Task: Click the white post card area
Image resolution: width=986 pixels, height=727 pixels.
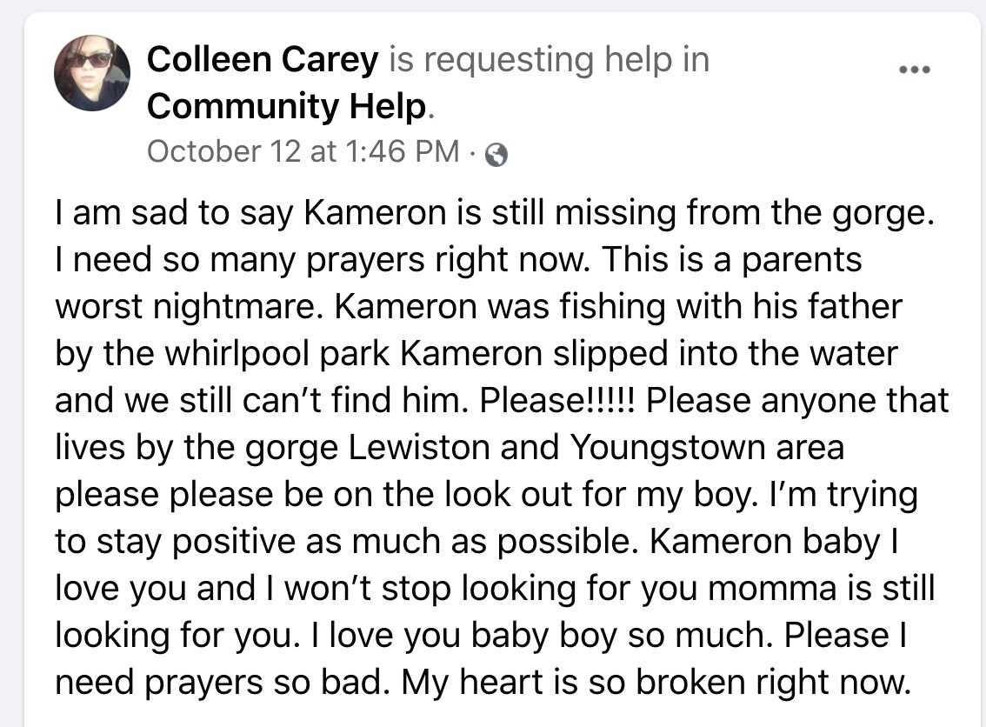Action: (x=493, y=365)
